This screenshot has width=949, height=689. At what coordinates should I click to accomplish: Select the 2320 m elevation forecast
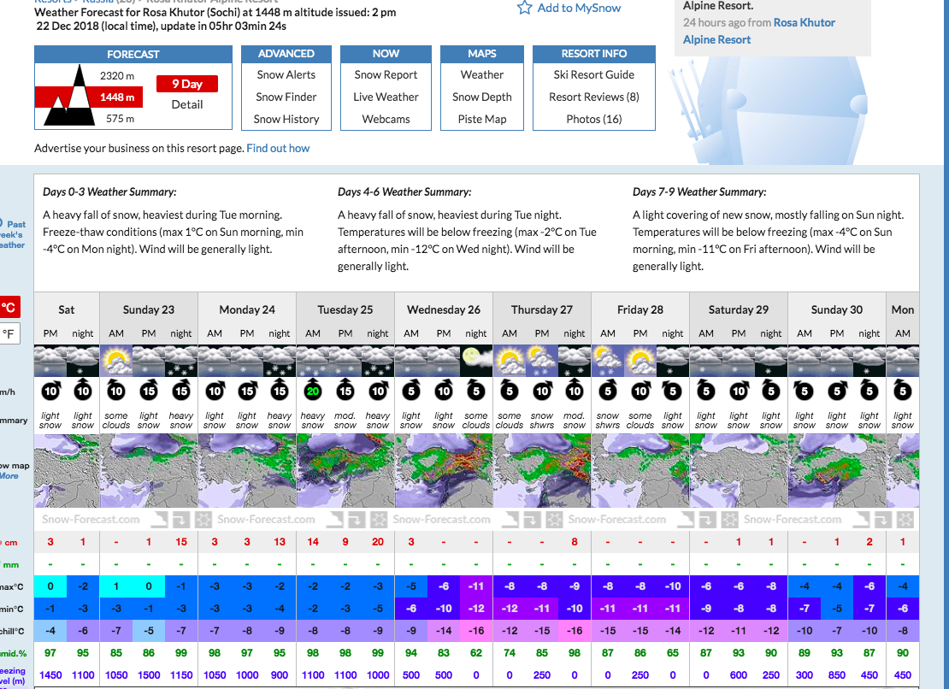(117, 75)
